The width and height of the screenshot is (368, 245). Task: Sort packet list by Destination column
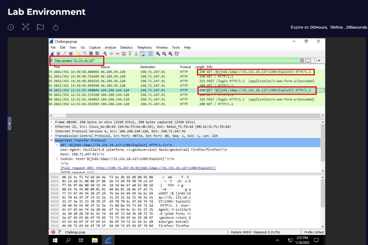coord(148,67)
